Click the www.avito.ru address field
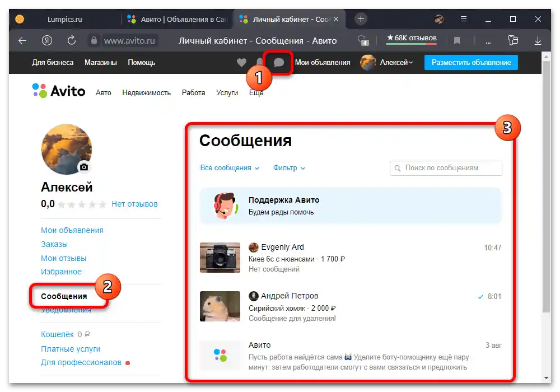The image size is (560, 392). 129,41
